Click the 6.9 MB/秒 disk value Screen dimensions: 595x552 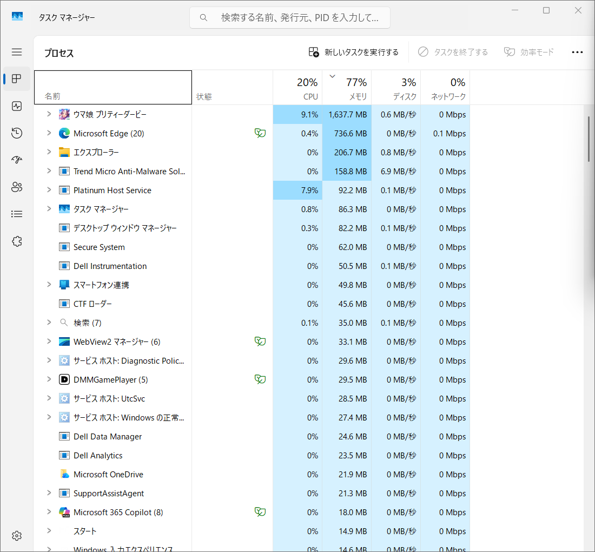(399, 172)
